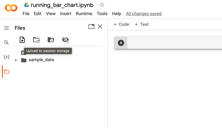
Task: Click the All changes saved link
Action: tap(144, 14)
